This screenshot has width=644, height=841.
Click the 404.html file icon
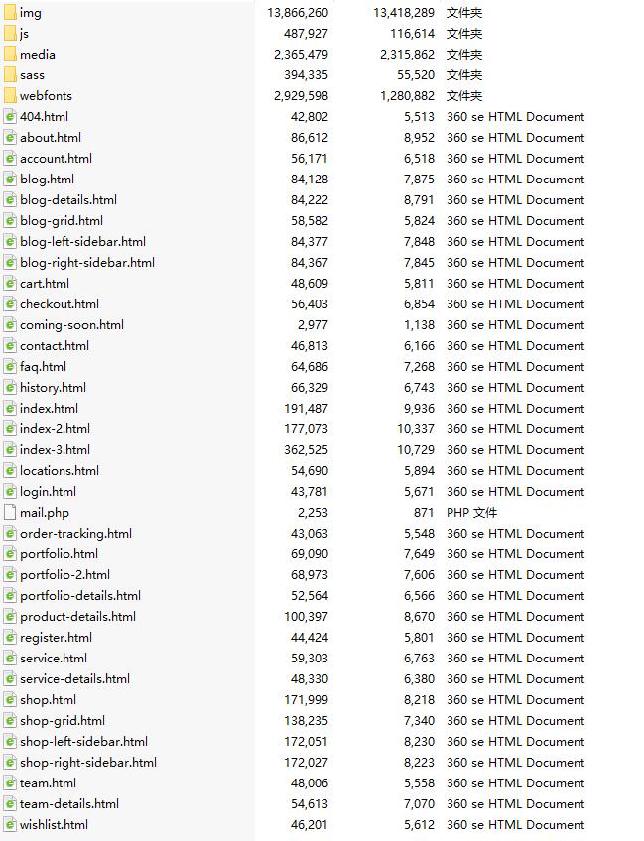10,116
